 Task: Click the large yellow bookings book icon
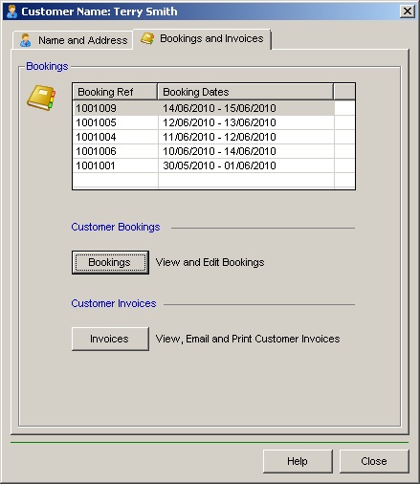tap(41, 98)
